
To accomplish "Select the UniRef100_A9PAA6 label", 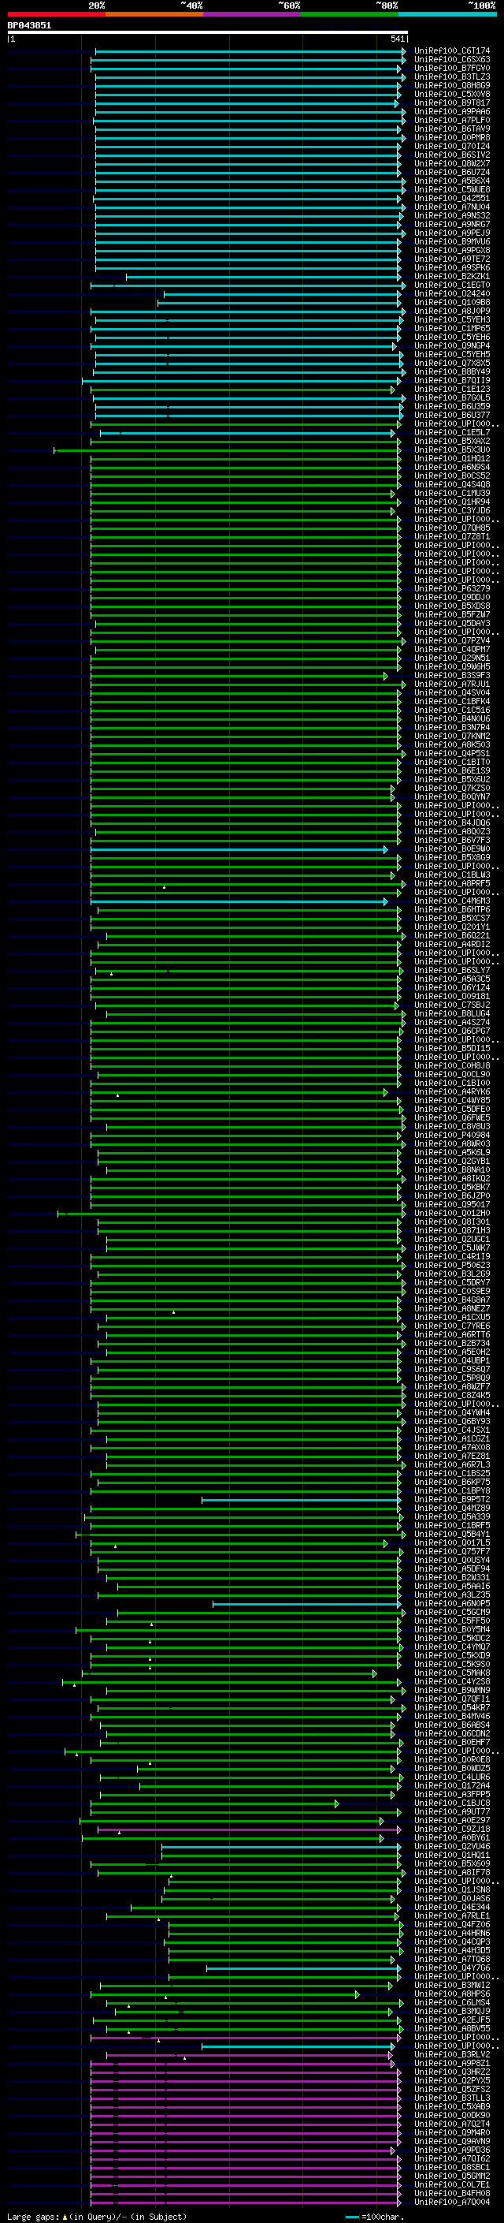I will coord(451,111).
